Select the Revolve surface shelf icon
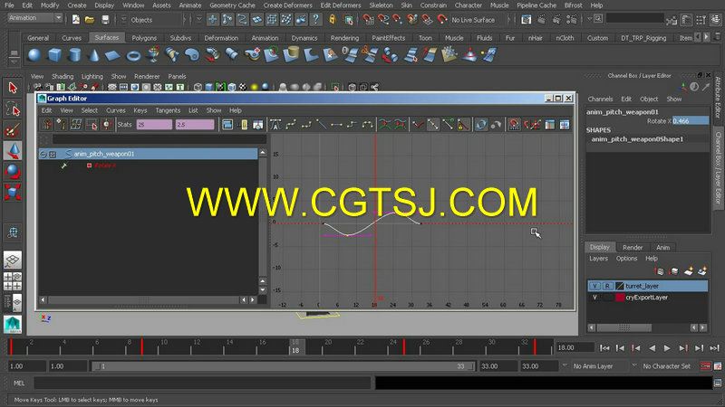 [153, 54]
